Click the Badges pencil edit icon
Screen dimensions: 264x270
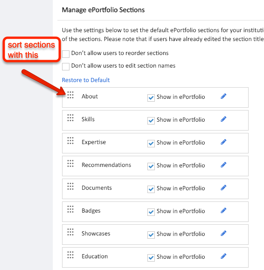click(223, 211)
